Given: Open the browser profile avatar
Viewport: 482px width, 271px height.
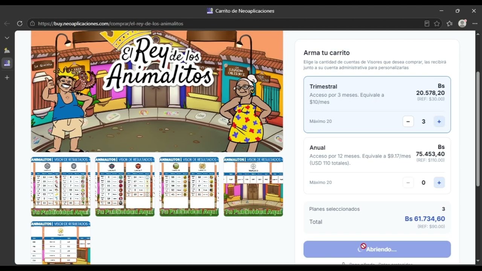Looking at the screenshot, I should [462, 23].
